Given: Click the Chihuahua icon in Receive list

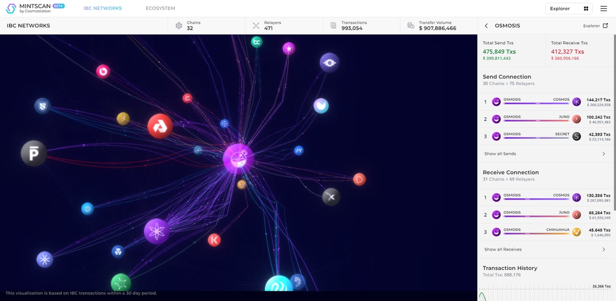Looking at the screenshot, I should 576,232.
